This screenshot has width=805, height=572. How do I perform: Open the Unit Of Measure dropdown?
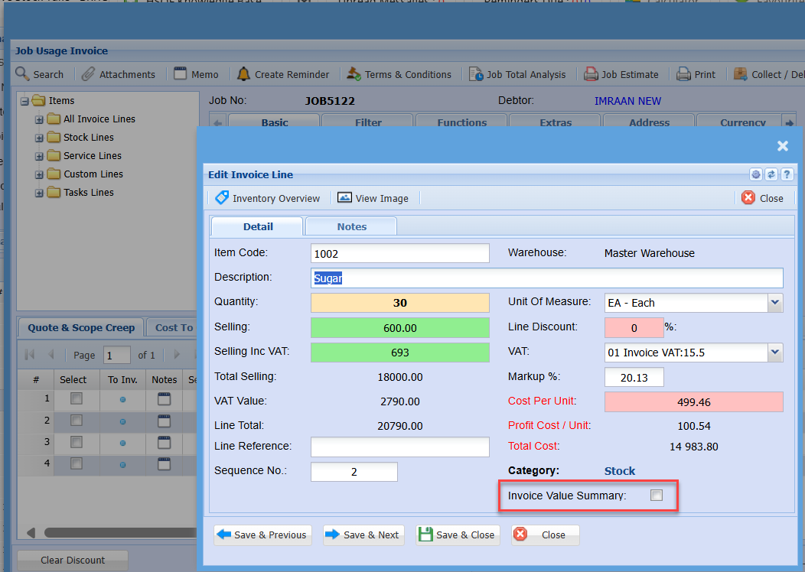pos(775,303)
